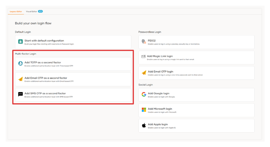Click description mentioning Username & Password login
This screenshot has height=147, width=270.
[x=49, y=44]
